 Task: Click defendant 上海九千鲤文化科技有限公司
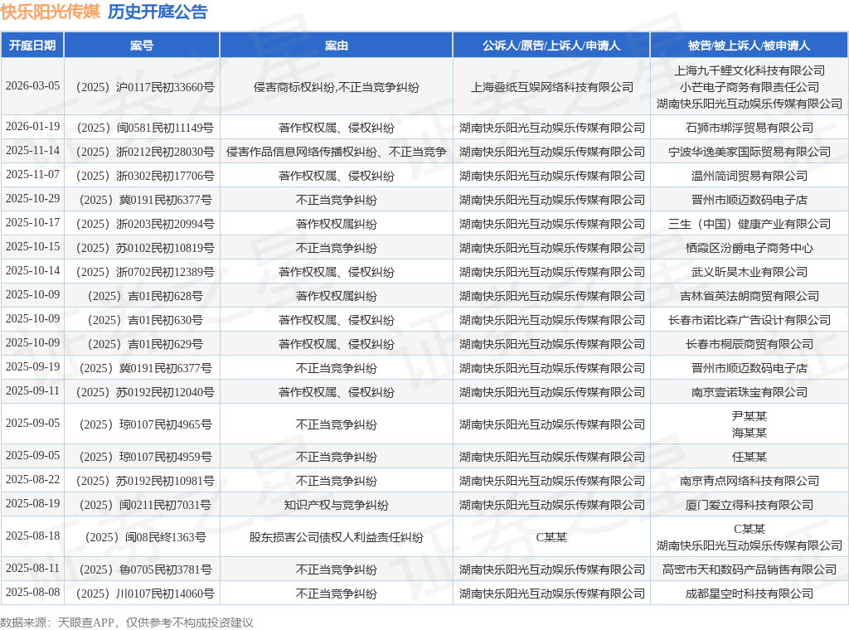point(750,70)
